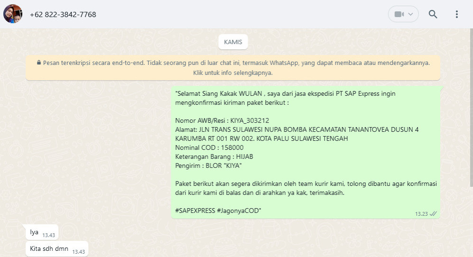Screen dimensions: 473x257
Task: Open the three-dot chat menu
Action: (457, 14)
